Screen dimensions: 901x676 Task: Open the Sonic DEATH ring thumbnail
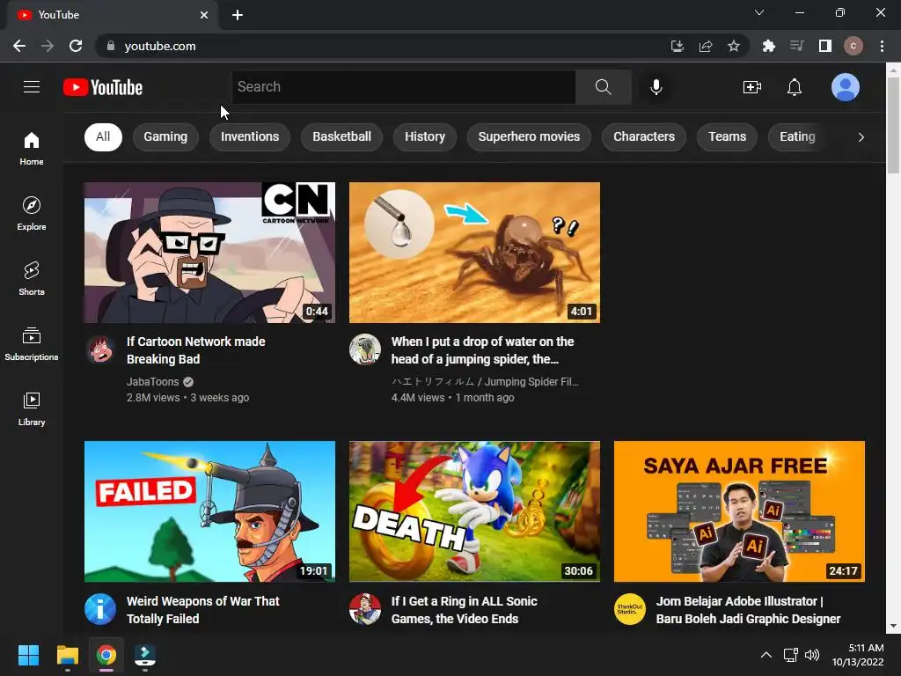click(x=474, y=511)
